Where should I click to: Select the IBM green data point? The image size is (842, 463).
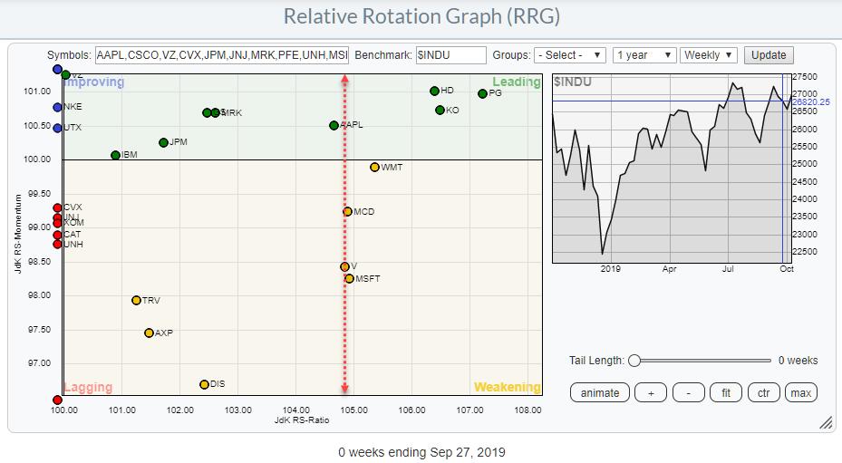(115, 156)
